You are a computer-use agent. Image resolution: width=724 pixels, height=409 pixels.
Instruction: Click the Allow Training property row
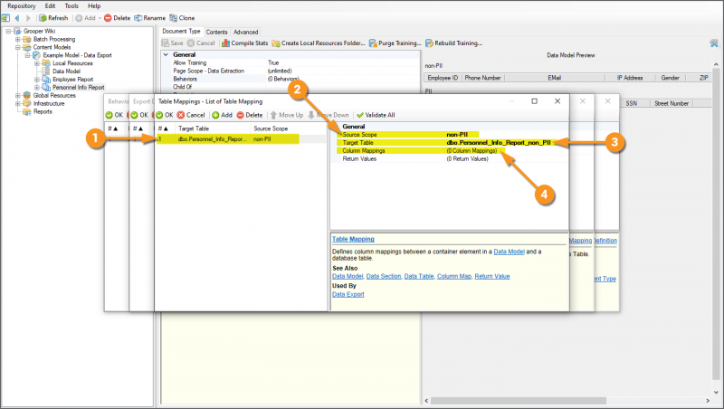291,62
